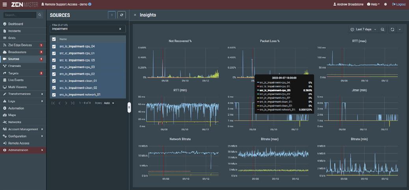Viewport: 409px width, 190px height.
Task: Toggle the select-all Name checkbox
Action: tap(54, 39)
